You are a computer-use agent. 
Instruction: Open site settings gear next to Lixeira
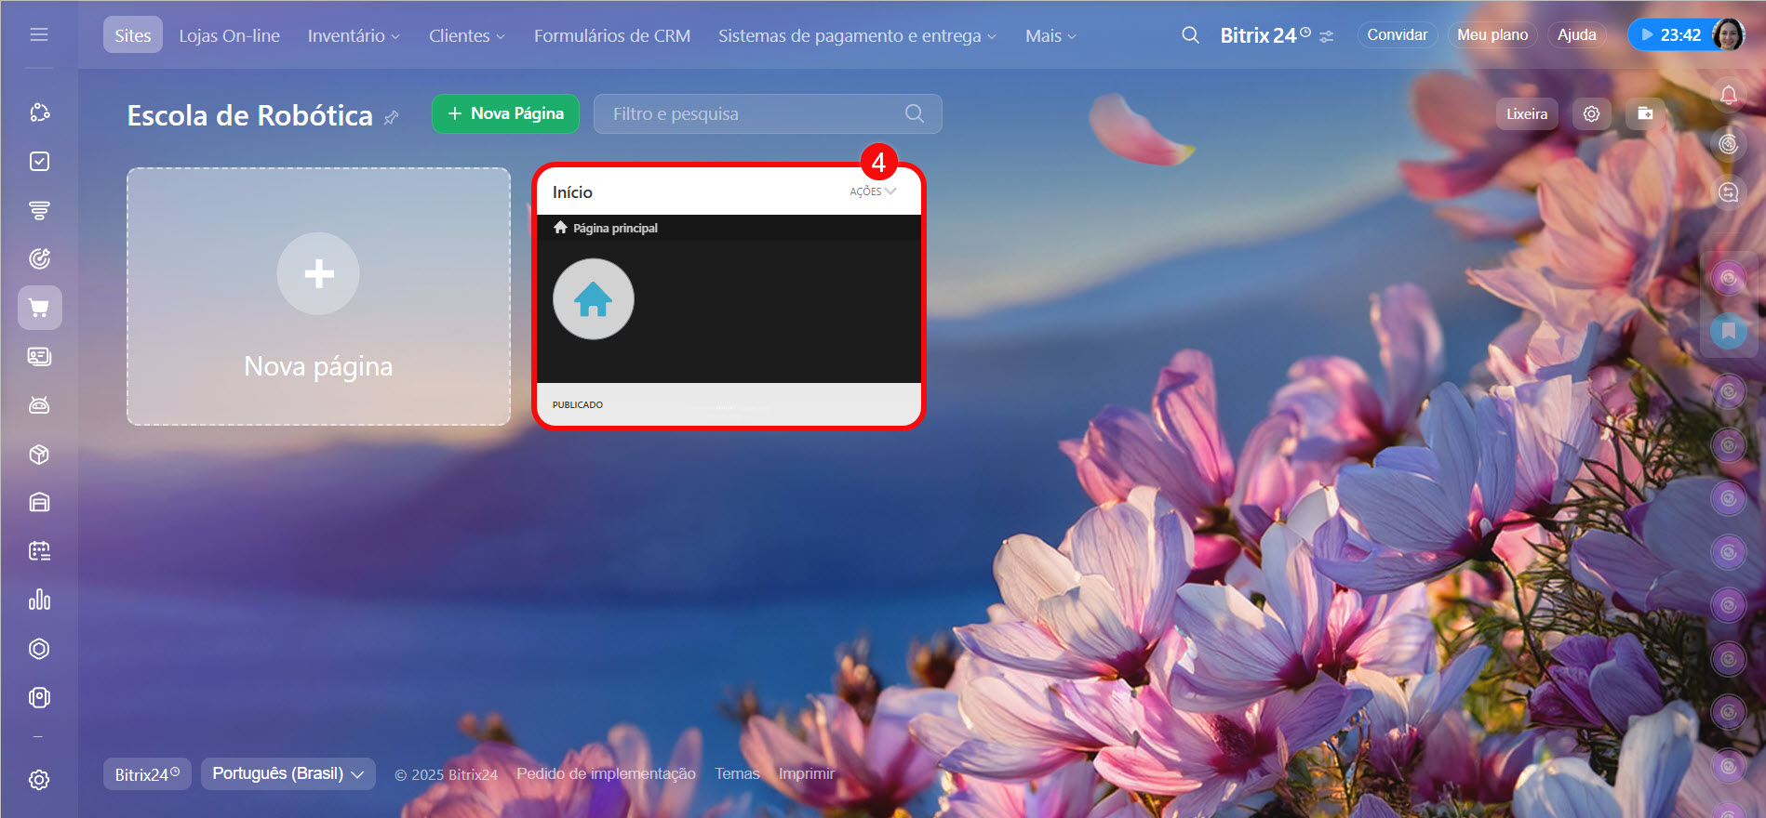(x=1591, y=113)
